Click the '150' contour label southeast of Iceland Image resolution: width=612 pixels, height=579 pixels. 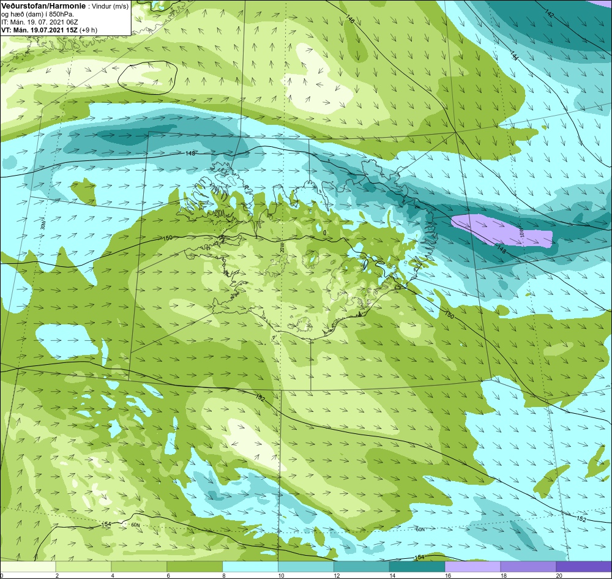pyautogui.click(x=449, y=314)
